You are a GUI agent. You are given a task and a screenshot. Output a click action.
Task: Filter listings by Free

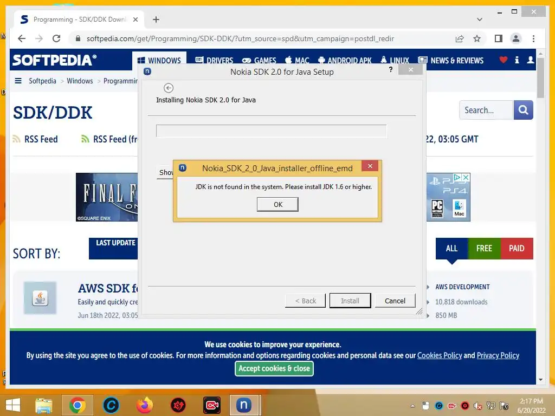coord(484,248)
